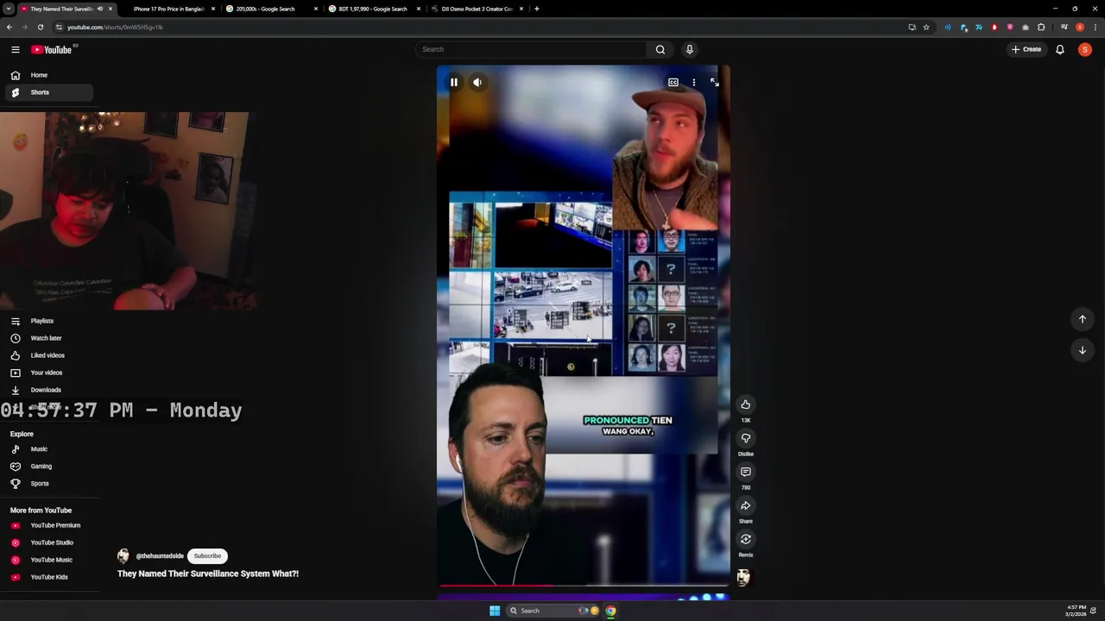Screen dimensions: 1105x621
Task: Reload the current page
Action: [41, 27]
